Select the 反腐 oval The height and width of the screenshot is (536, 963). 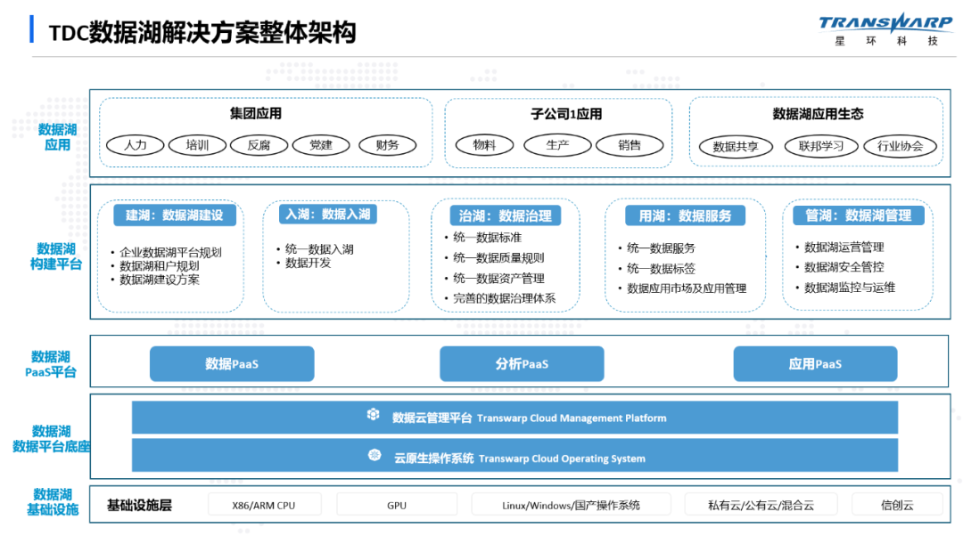[259, 145]
